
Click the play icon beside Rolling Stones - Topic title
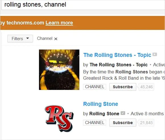pos(155,54)
